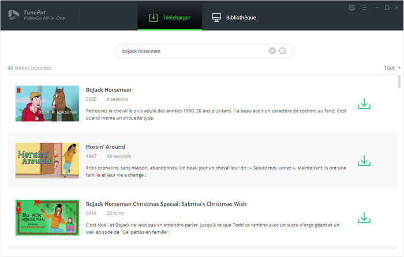Click the Trois orphelins description
The height and width of the screenshot is (257, 404).
(x=216, y=171)
